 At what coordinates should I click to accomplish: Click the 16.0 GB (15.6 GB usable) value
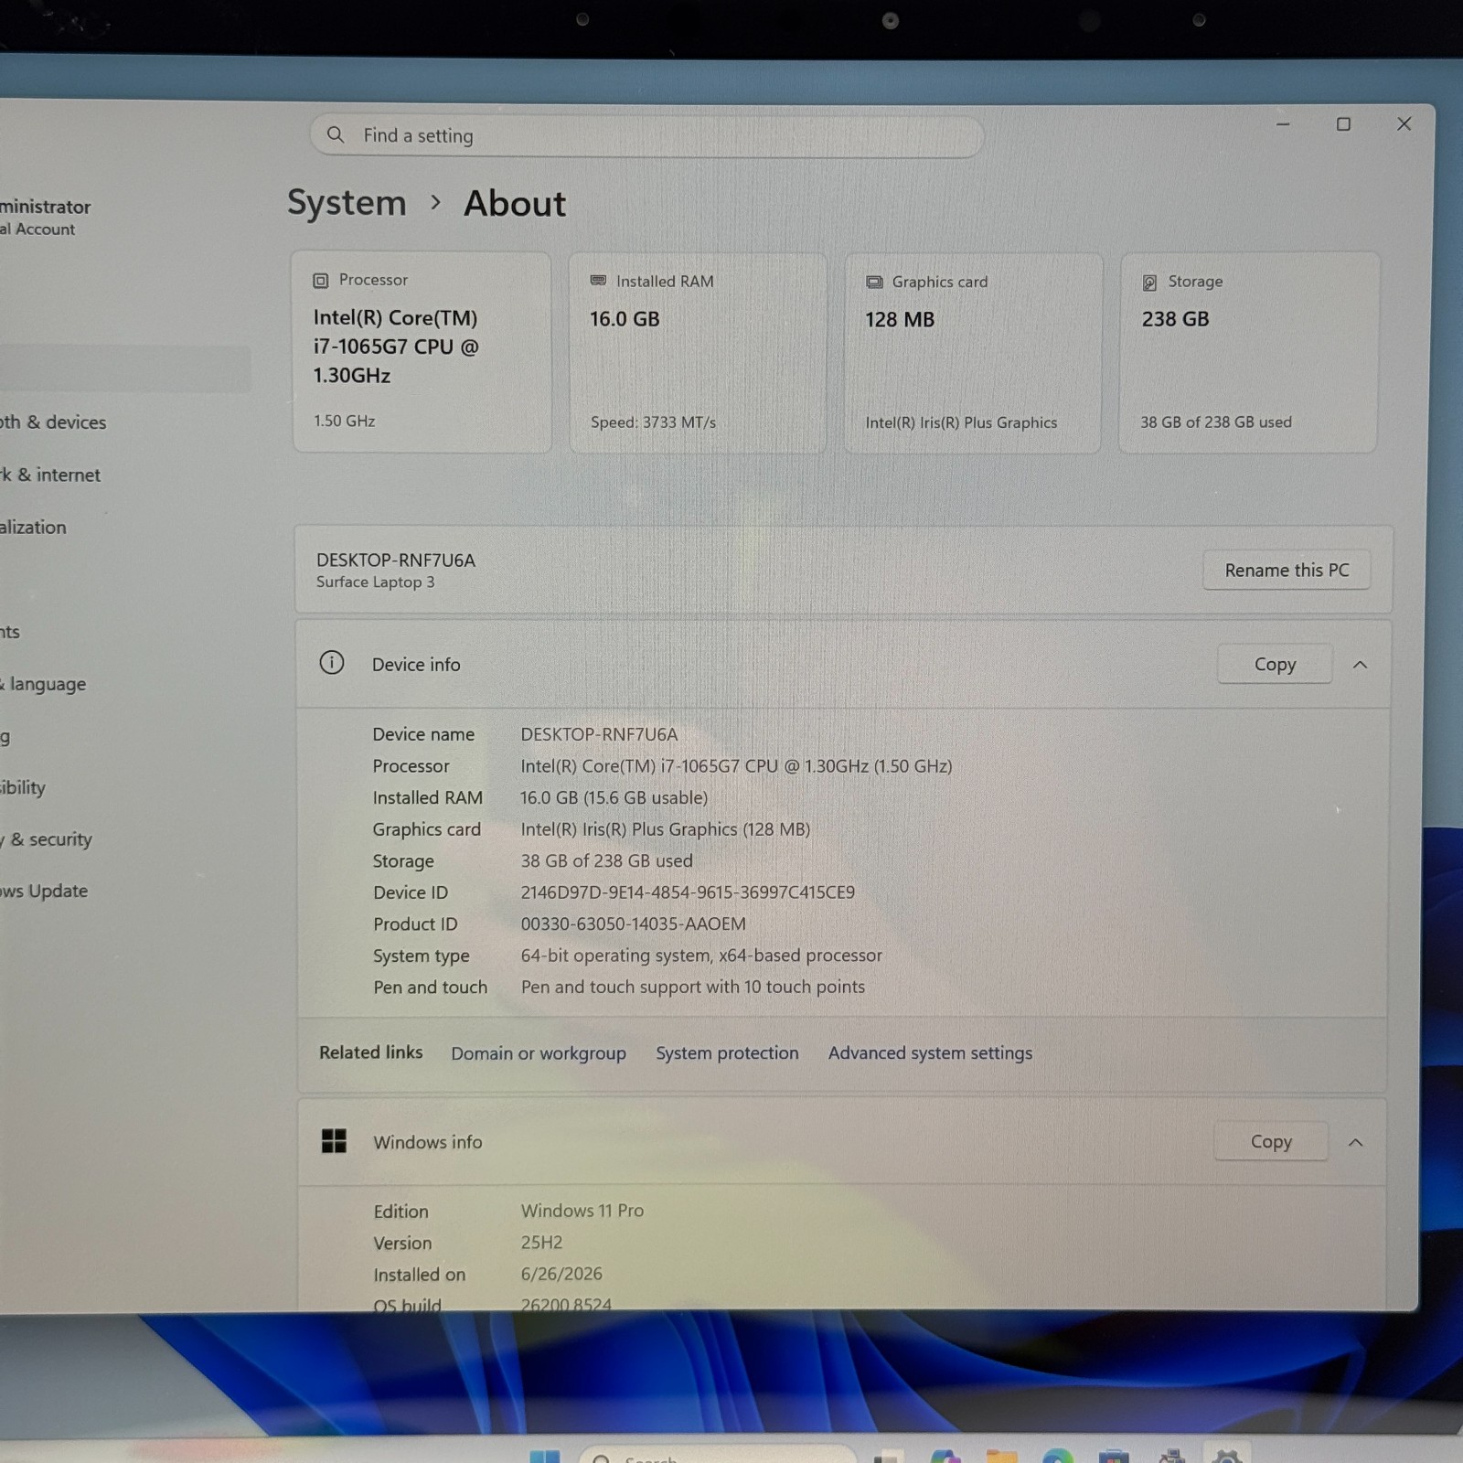614,797
